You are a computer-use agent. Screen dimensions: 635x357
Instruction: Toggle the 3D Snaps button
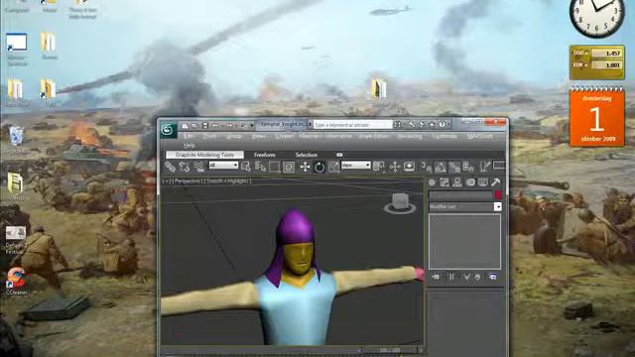point(426,167)
